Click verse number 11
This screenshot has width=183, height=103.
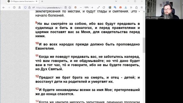tap(37, 56)
